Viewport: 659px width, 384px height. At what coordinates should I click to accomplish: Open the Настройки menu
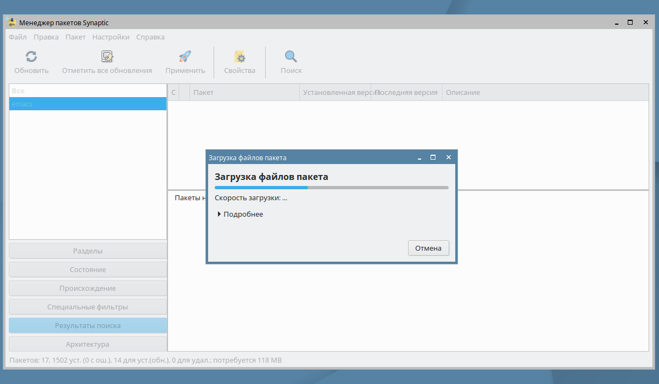click(x=111, y=37)
